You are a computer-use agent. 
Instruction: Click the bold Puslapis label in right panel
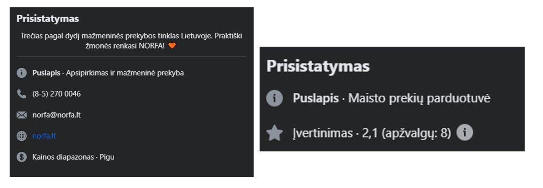pos(316,98)
